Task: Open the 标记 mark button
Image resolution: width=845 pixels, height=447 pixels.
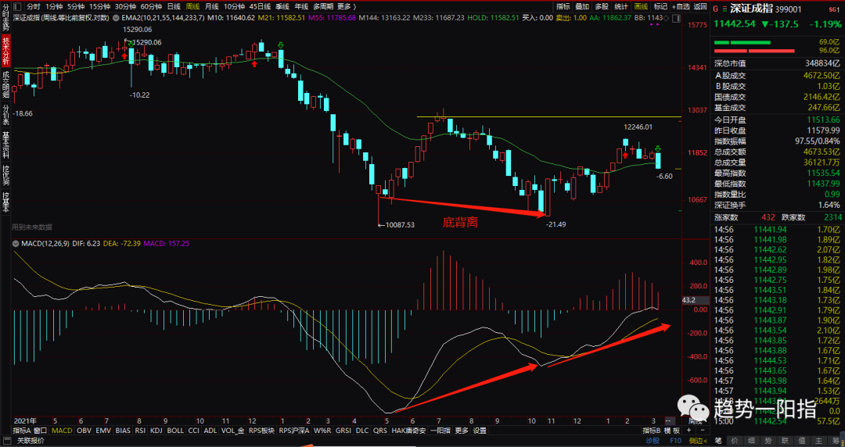Action: pyautogui.click(x=660, y=6)
